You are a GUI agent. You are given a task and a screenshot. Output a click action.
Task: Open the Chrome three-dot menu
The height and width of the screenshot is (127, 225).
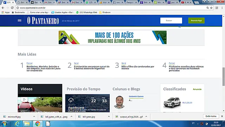(x=222, y=8)
